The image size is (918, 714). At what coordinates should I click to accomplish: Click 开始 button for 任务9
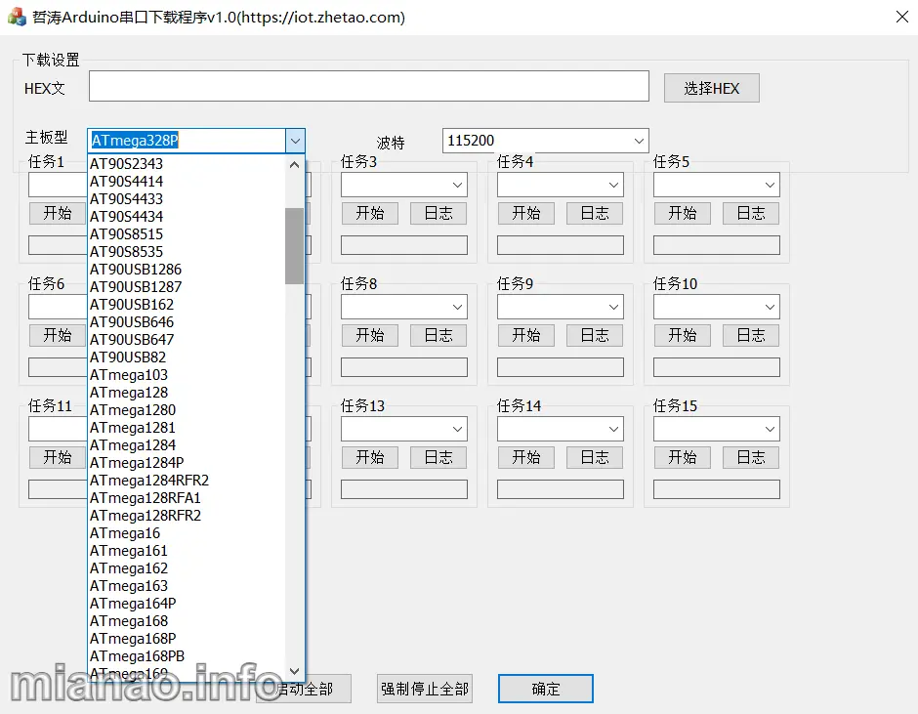coord(525,335)
